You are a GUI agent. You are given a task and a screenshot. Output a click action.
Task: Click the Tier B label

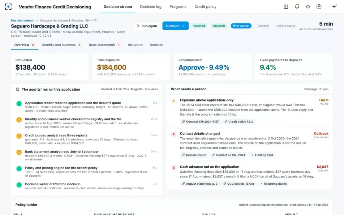324,100
